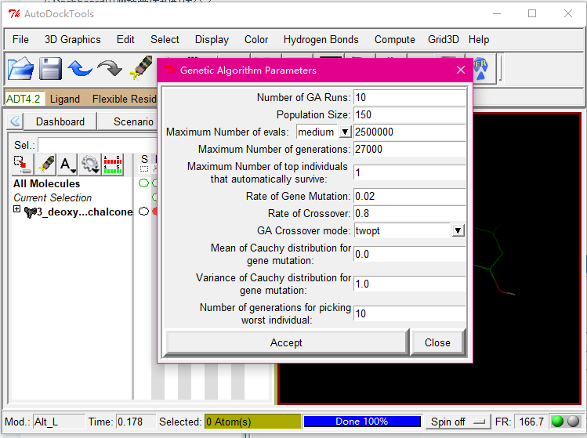Viewport: 587px width, 438px height.
Task: Click the floppy disk save icon
Action: pyautogui.click(x=50, y=69)
